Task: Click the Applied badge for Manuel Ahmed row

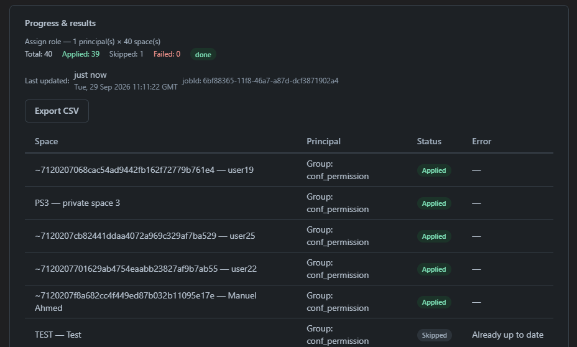Action: 434,302
